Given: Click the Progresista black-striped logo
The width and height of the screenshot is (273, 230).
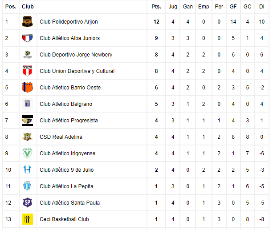Looking at the screenshot, I should pyautogui.click(x=27, y=121).
